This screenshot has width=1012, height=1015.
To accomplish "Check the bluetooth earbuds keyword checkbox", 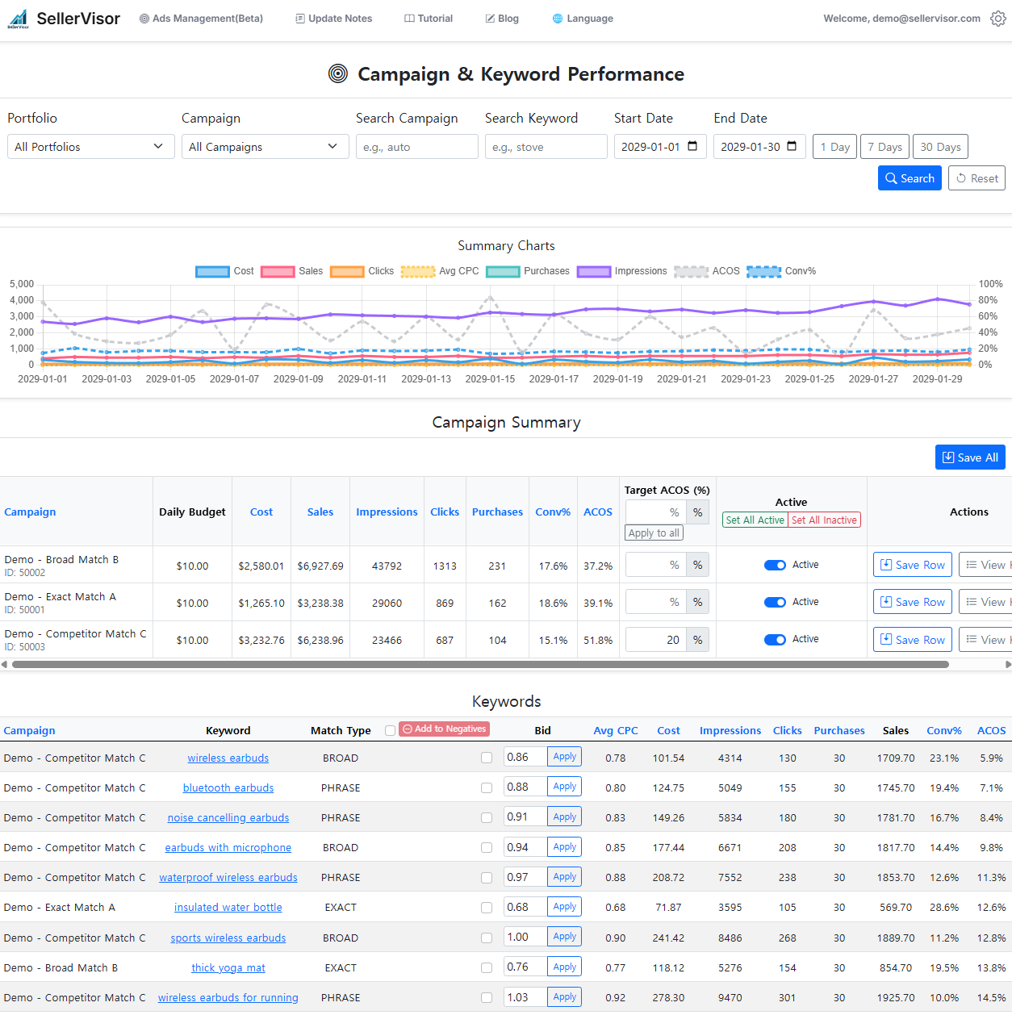I will click(487, 787).
